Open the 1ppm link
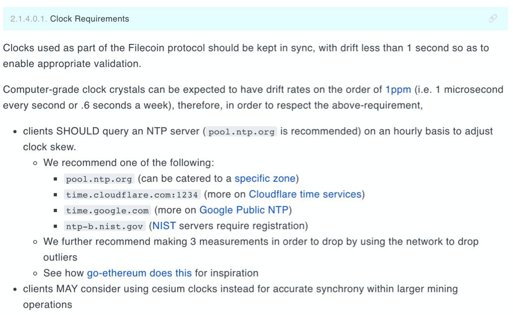The image size is (513, 315). coord(398,90)
